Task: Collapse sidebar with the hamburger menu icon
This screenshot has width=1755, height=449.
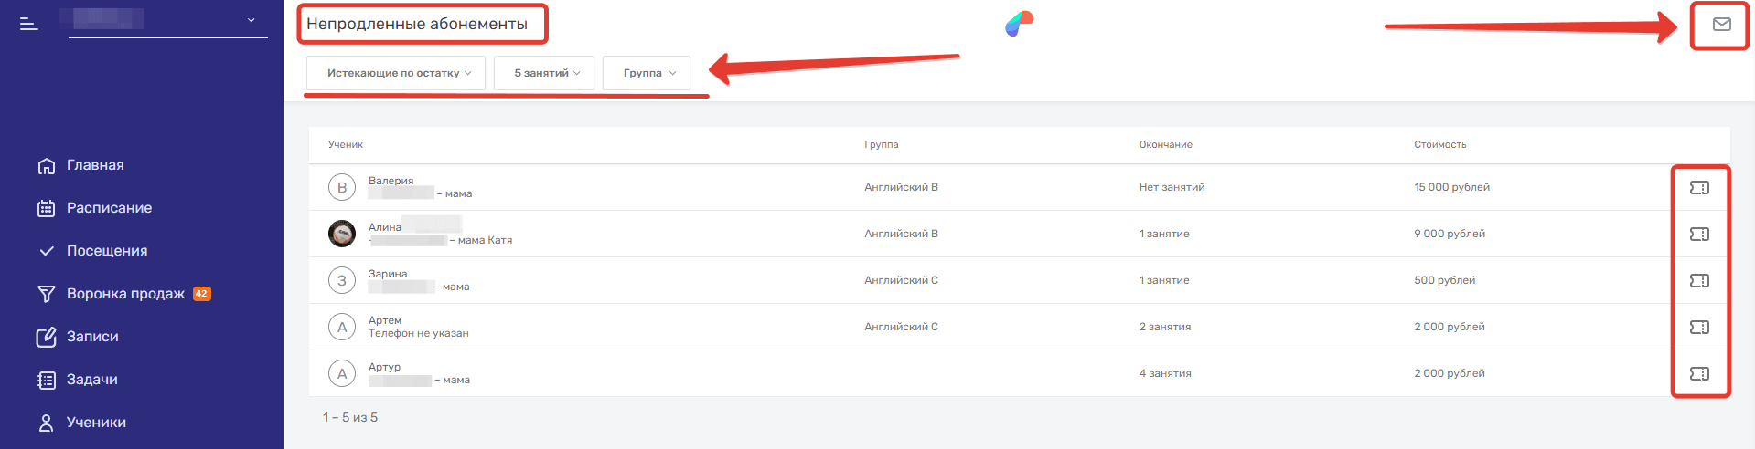Action: click(29, 23)
